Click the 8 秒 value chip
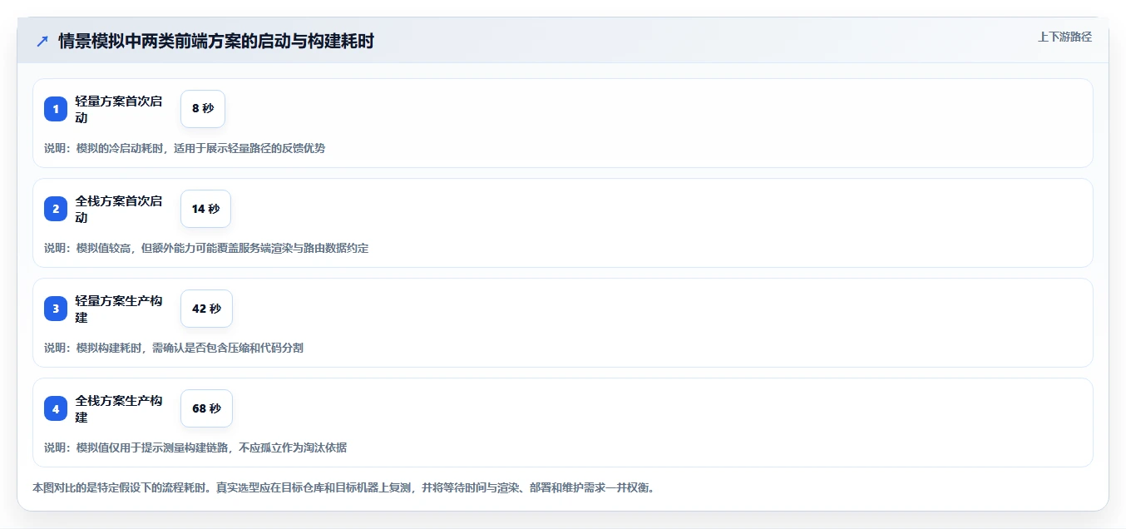Viewport: 1126px width, 529px height. coord(203,109)
